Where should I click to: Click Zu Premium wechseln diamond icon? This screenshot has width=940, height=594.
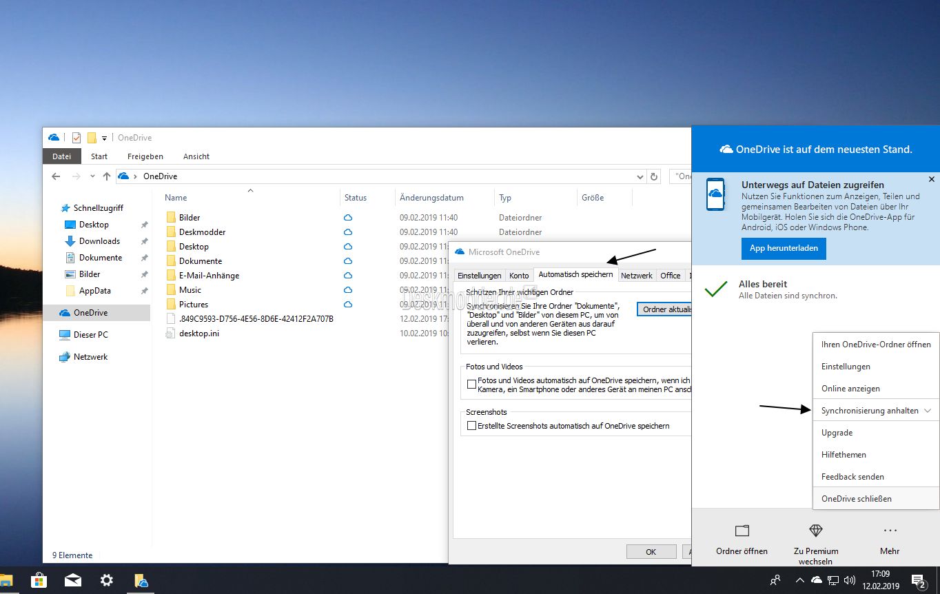(x=816, y=531)
